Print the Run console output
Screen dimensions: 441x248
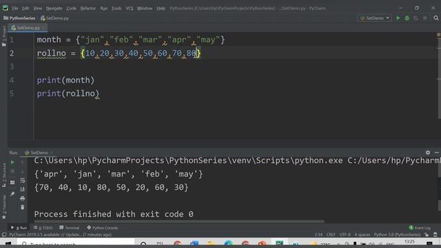(23, 198)
